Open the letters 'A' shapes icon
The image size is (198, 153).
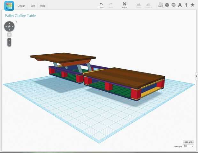pos(180,5)
